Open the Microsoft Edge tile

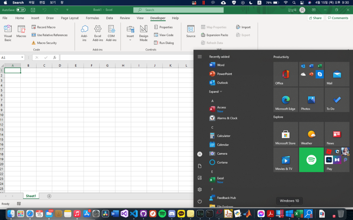coord(286,100)
